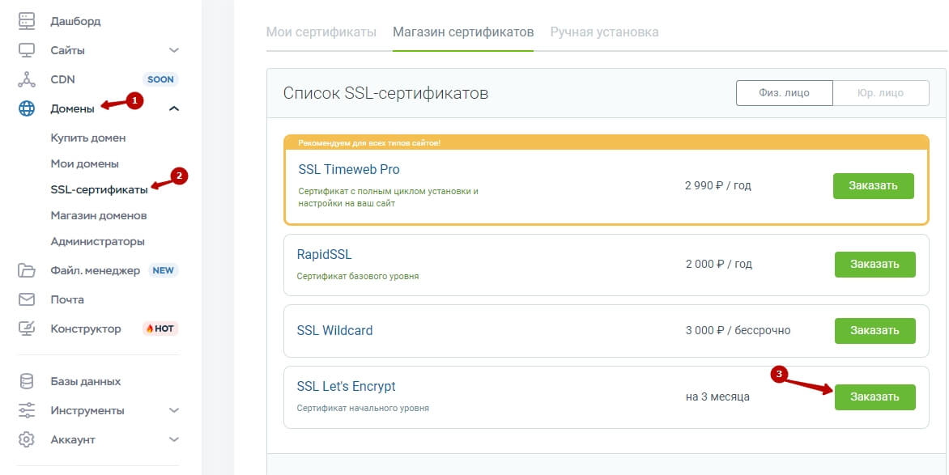Open Почта menu item
949x475 pixels.
(x=67, y=299)
